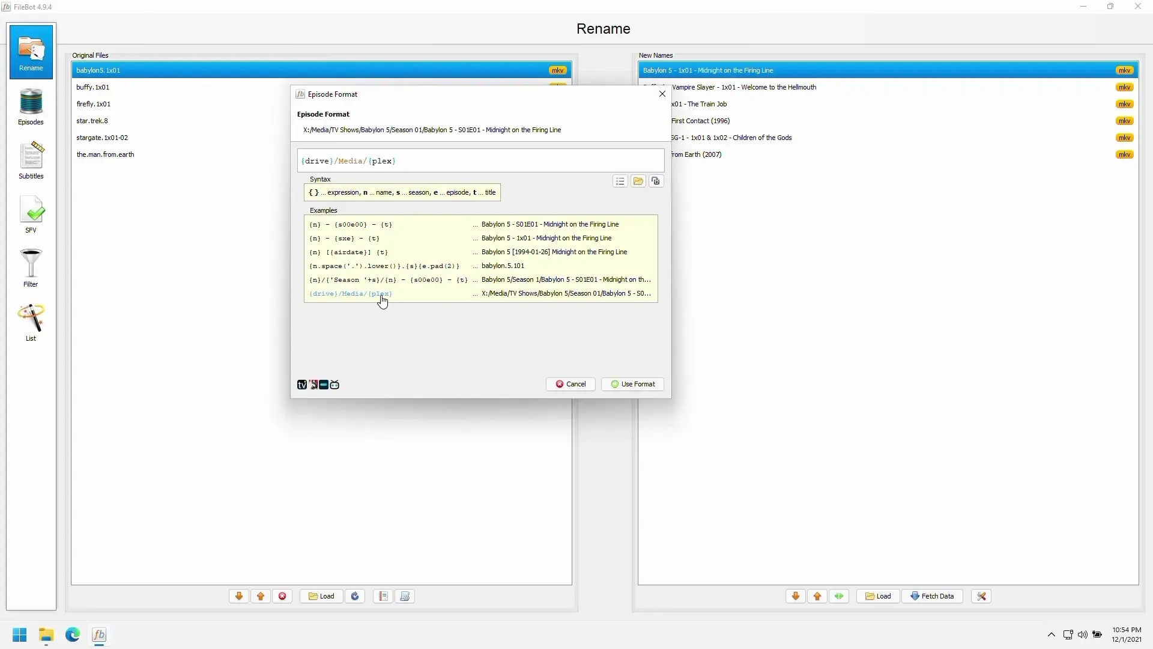The height and width of the screenshot is (649, 1153).
Task: Click the anime mode robot icon
Action: tap(334, 385)
